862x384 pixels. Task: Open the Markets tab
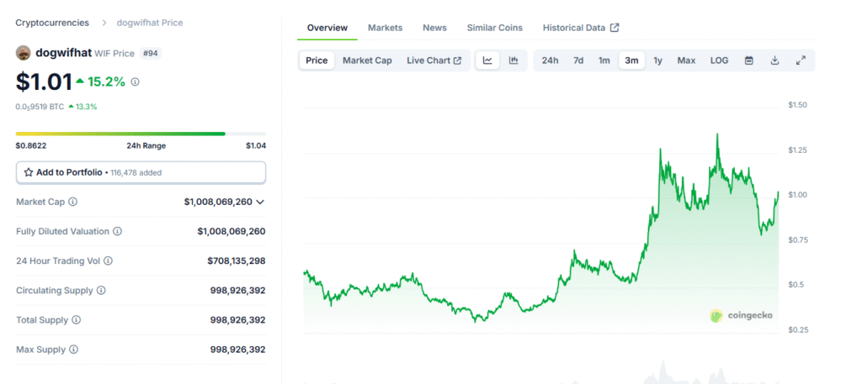(385, 28)
